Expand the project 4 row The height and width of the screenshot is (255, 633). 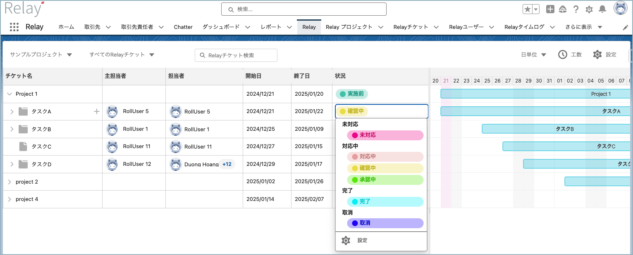tap(10, 199)
